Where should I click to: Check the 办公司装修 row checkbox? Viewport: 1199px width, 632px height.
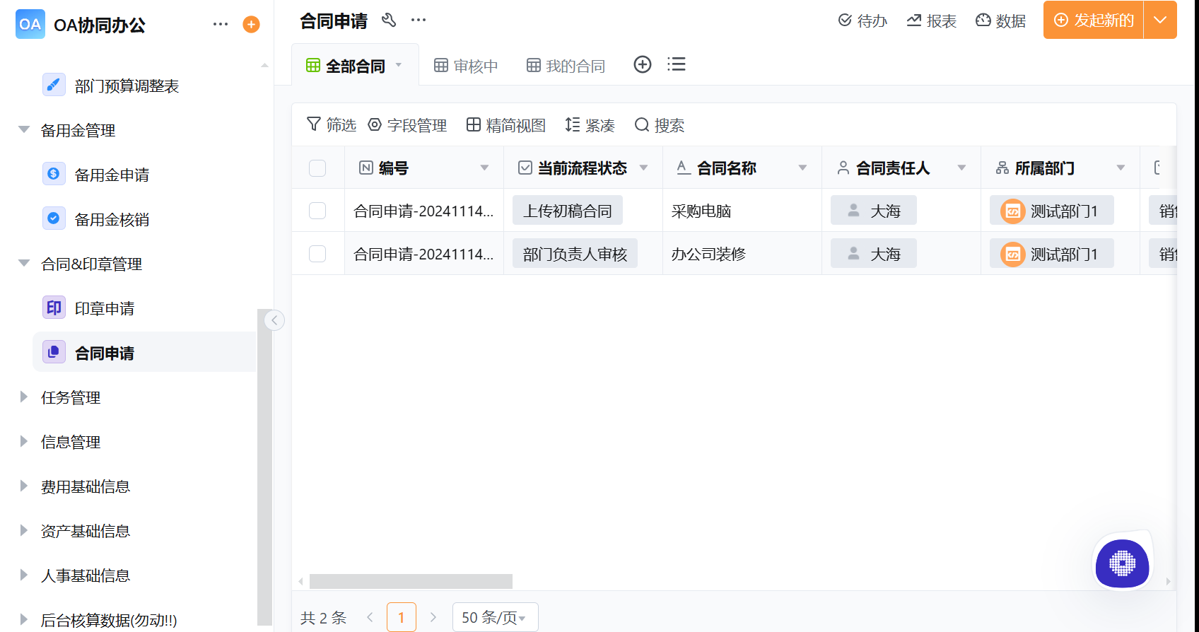[317, 254]
